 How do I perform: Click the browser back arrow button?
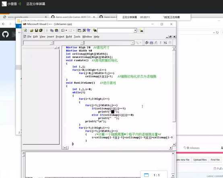point(3,24)
